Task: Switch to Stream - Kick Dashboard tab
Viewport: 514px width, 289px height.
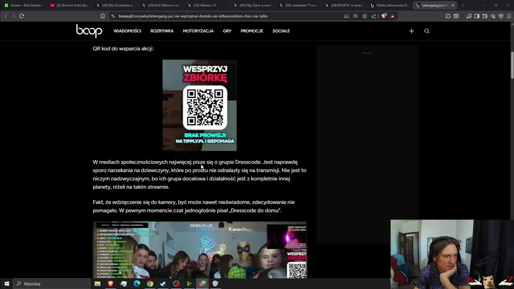Action: (x=24, y=5)
